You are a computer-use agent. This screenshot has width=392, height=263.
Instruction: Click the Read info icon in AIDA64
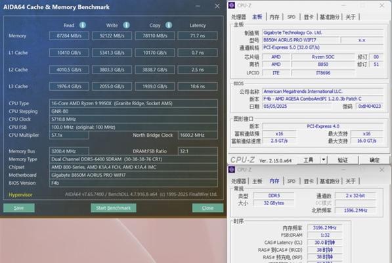point(83,25)
